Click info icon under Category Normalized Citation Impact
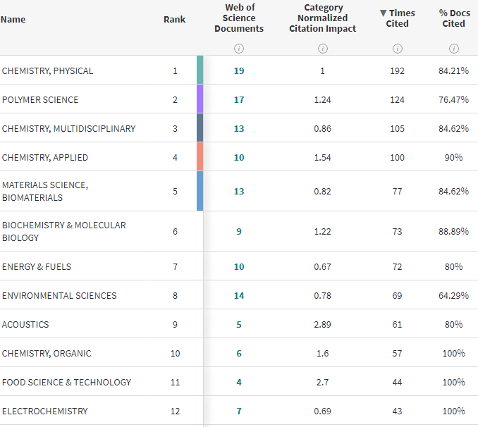This screenshot has width=478, height=427. click(323, 49)
